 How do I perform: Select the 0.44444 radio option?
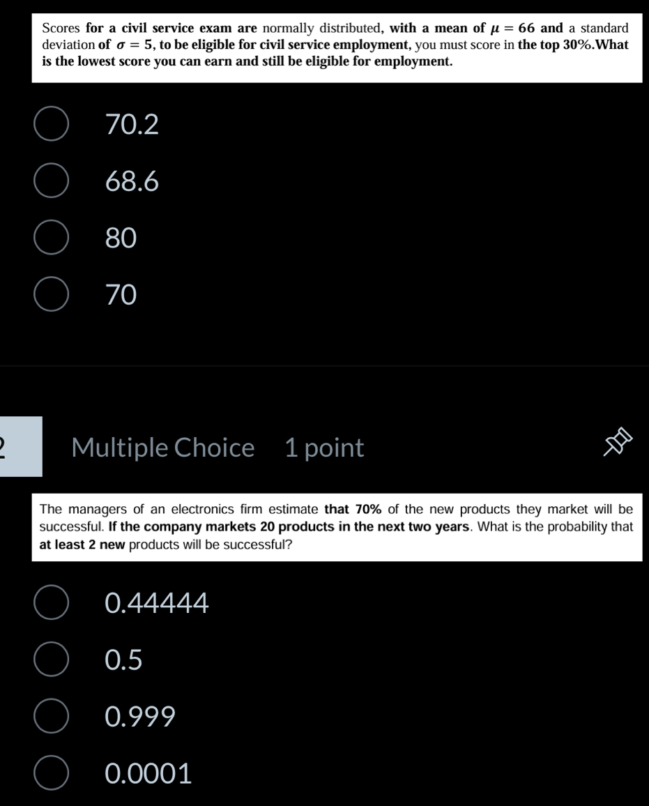pos(51,602)
